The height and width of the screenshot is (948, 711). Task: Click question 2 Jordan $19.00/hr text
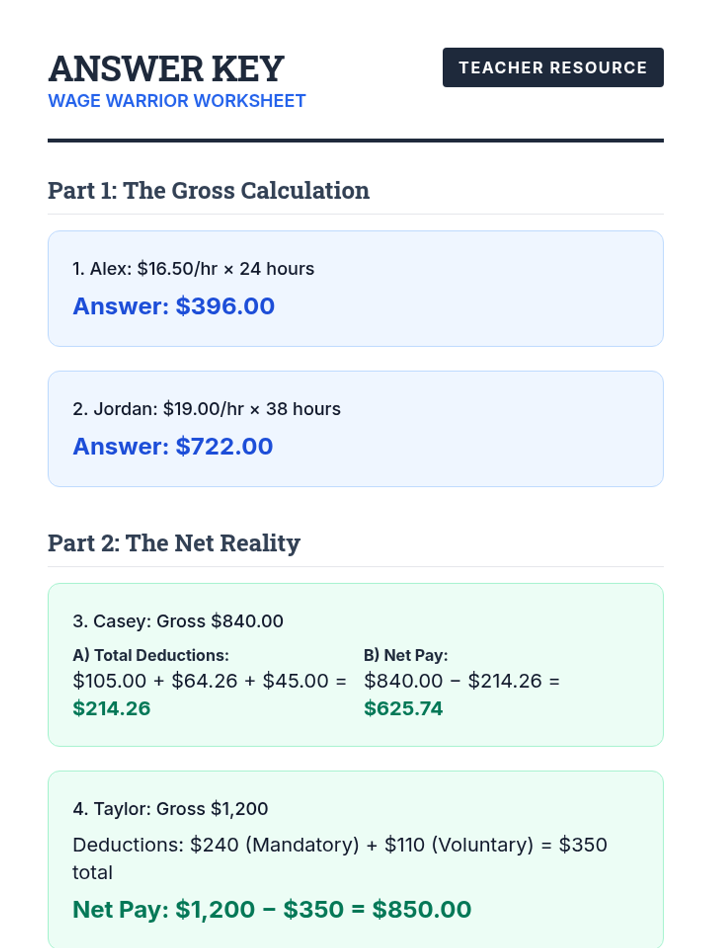206,409
